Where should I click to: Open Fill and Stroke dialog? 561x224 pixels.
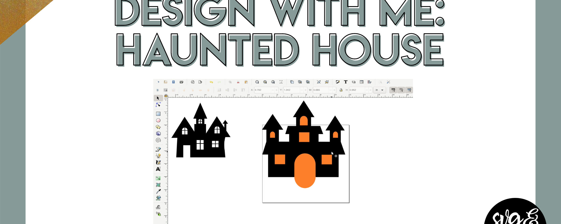(338, 82)
